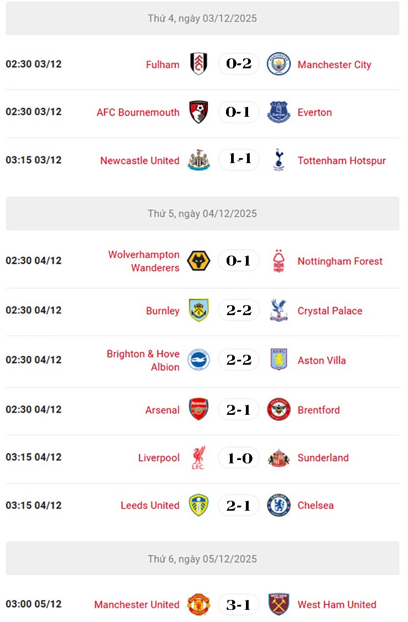
Task: Open the Leeds United team link
Action: point(150,505)
